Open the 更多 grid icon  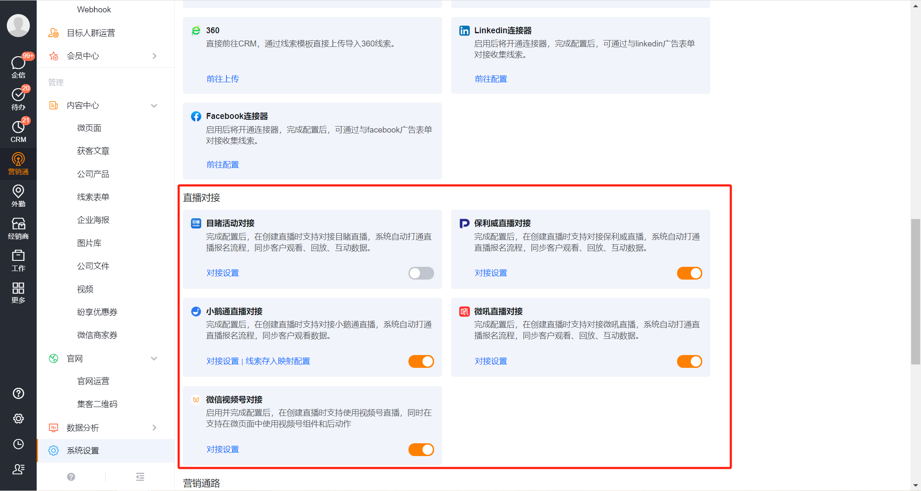pyautogui.click(x=18, y=293)
